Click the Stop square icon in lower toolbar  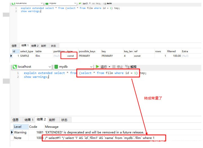pos(114,67)
